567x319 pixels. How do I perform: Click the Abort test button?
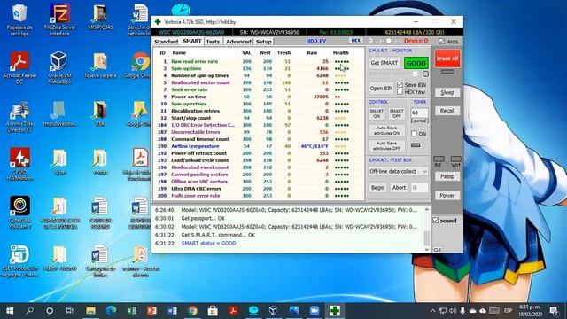pos(399,187)
